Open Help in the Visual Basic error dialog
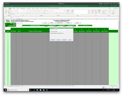The height and width of the screenshot is (96, 123). pos(70,40)
